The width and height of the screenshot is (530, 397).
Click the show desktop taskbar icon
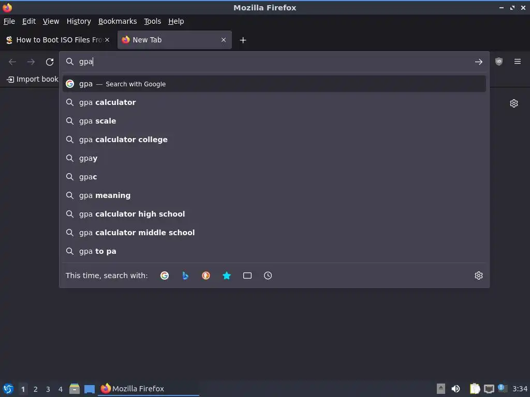(x=90, y=389)
